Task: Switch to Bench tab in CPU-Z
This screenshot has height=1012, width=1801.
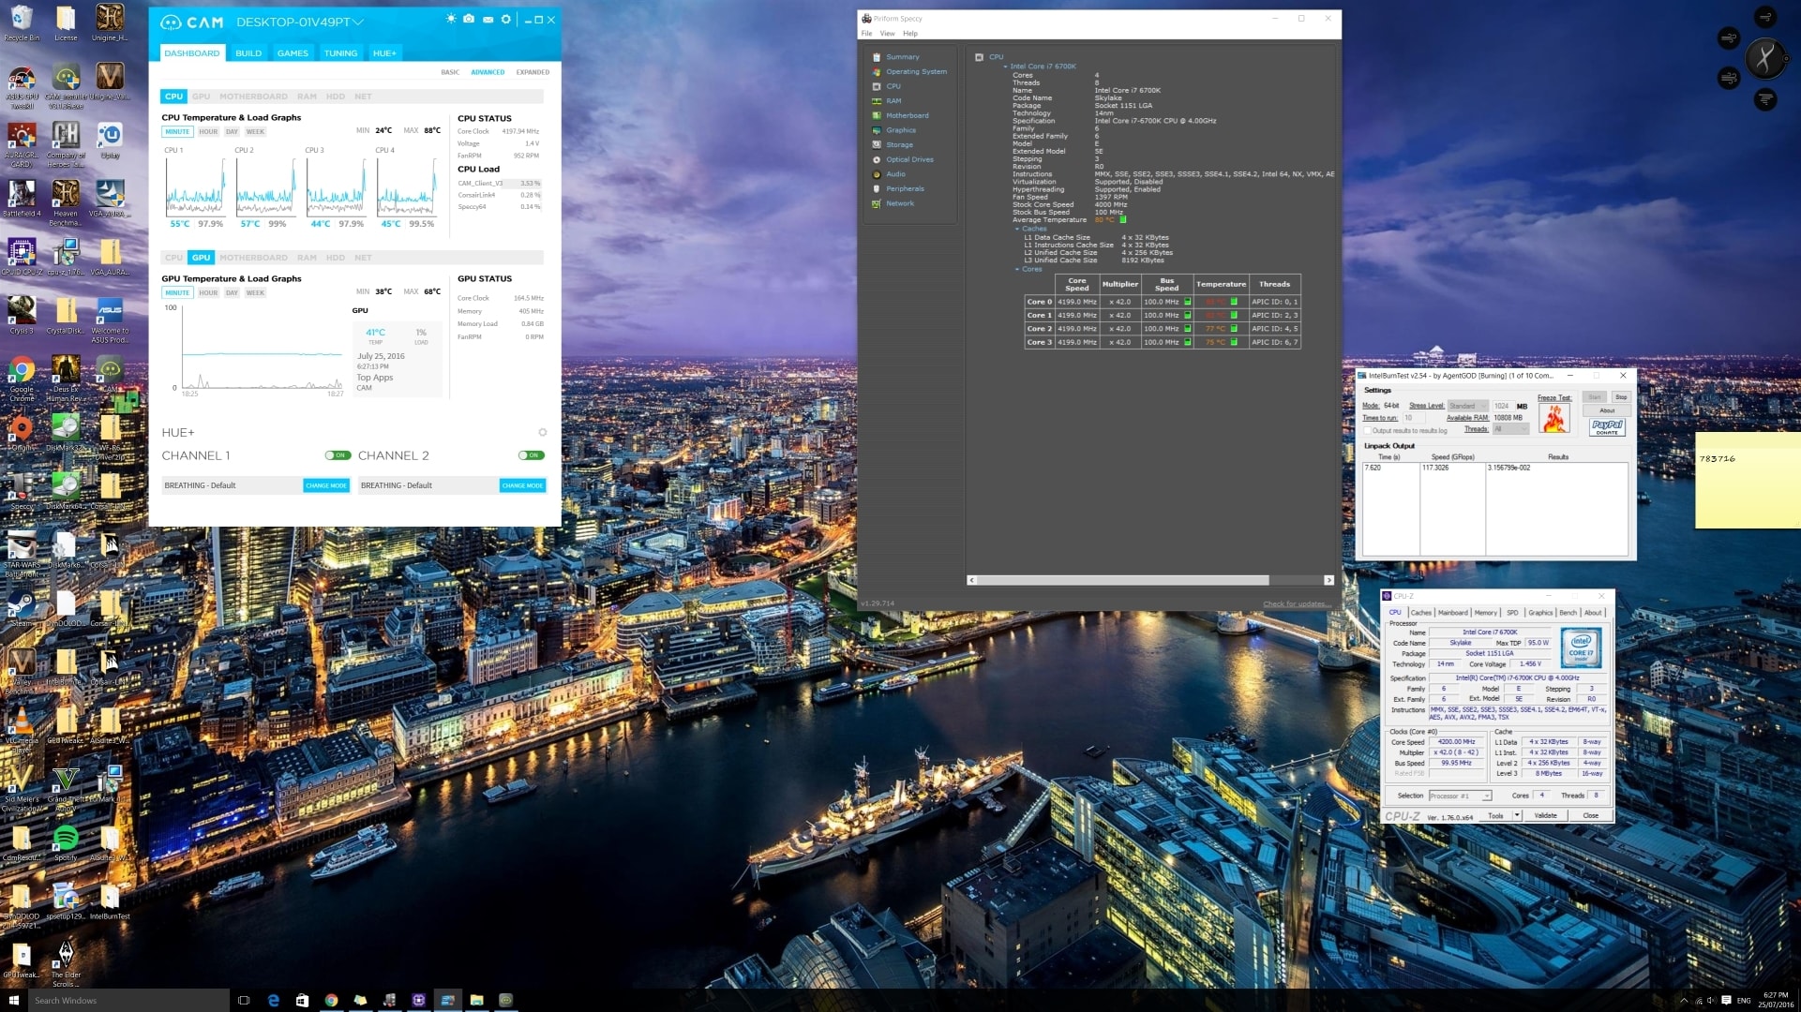Action: (1568, 613)
